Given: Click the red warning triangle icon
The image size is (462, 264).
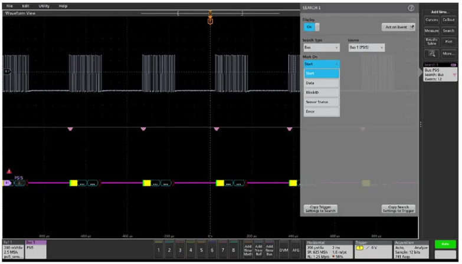Looking at the screenshot, I should point(9,171).
